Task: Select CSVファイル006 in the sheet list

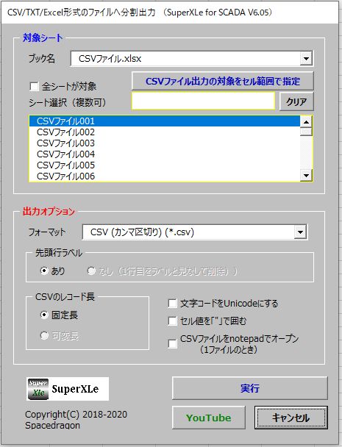Action: pos(165,176)
